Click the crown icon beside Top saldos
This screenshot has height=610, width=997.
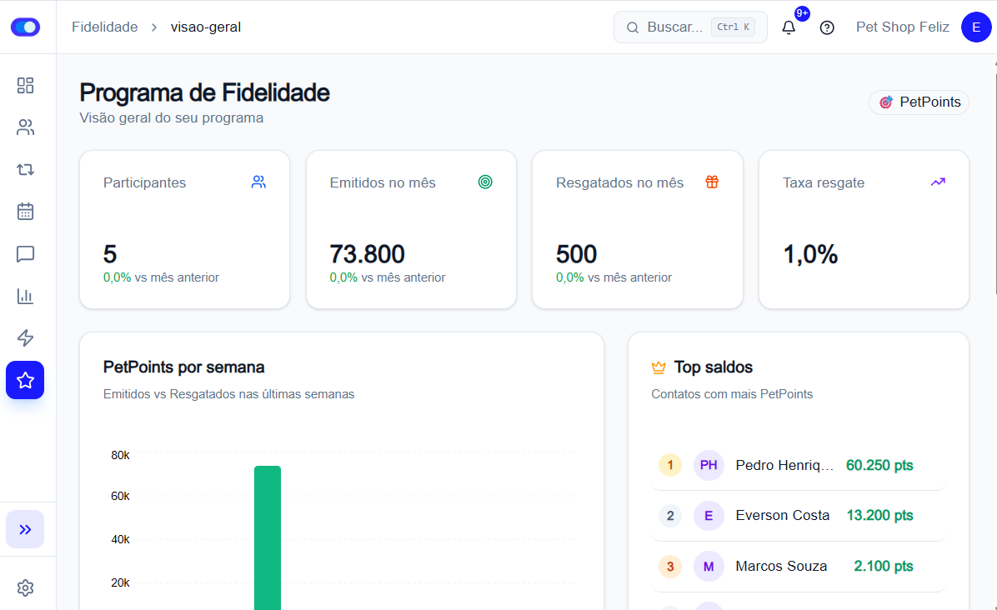coord(659,367)
